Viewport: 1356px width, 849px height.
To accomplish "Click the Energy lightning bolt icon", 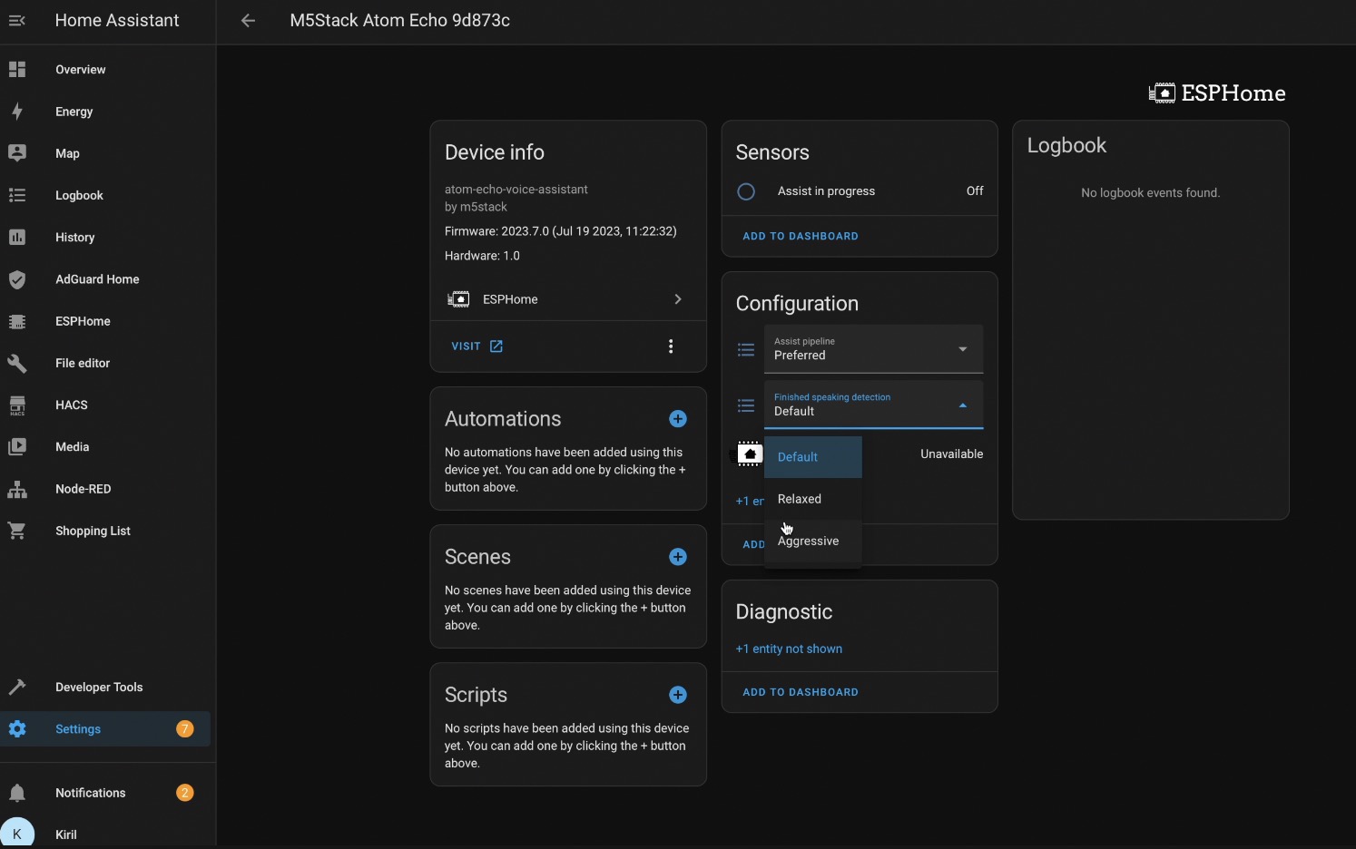I will pyautogui.click(x=17, y=112).
